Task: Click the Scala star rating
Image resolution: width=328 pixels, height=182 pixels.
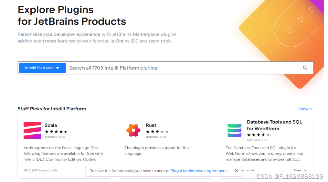Action: 56,132
